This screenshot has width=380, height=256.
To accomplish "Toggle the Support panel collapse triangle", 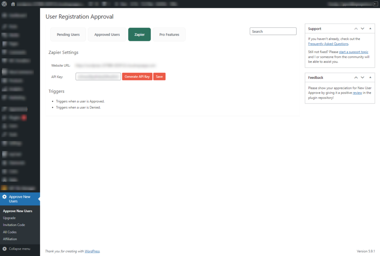I will click(x=370, y=29).
